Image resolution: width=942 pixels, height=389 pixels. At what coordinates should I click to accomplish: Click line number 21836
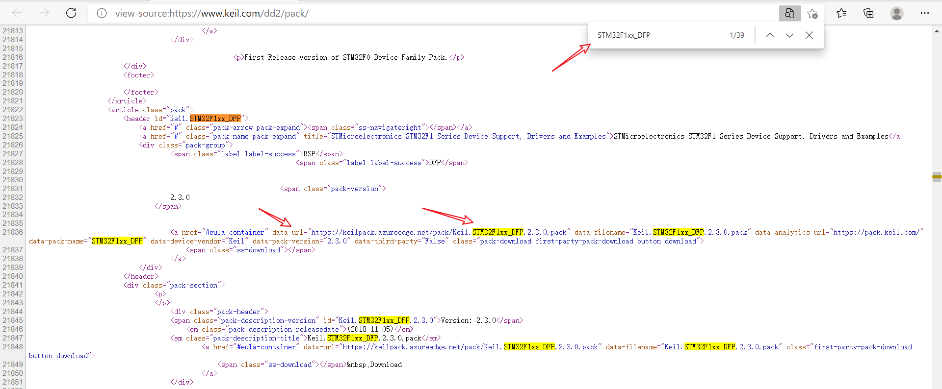coord(13,232)
